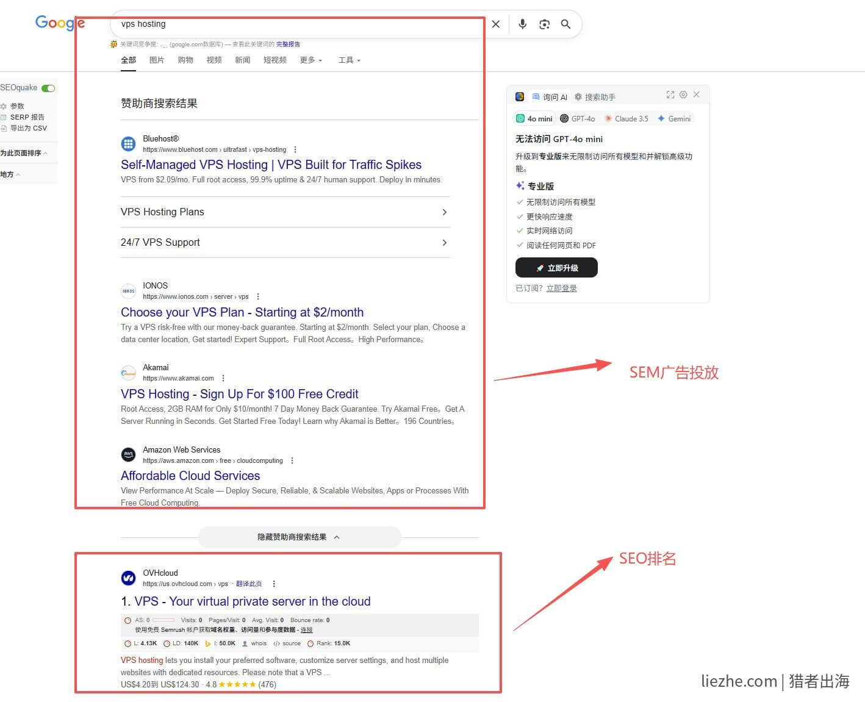Open the Choose your VPS Plan result
This screenshot has height=702, width=865.
tap(242, 313)
